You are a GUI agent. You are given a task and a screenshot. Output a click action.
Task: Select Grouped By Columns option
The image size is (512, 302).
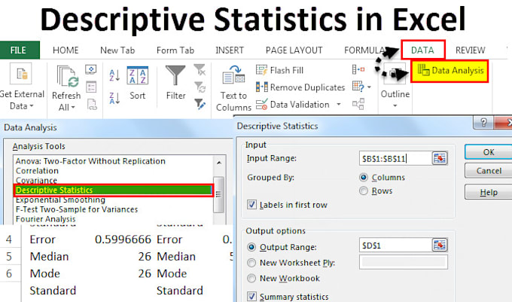[x=364, y=177]
